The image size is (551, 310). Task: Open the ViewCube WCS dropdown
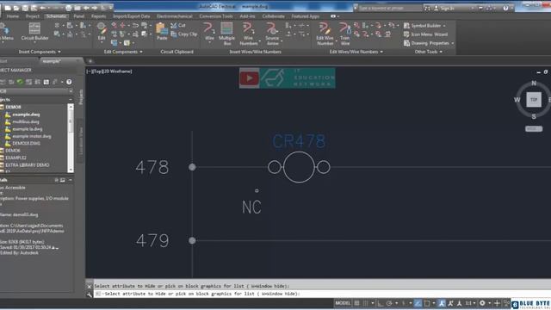[534, 128]
